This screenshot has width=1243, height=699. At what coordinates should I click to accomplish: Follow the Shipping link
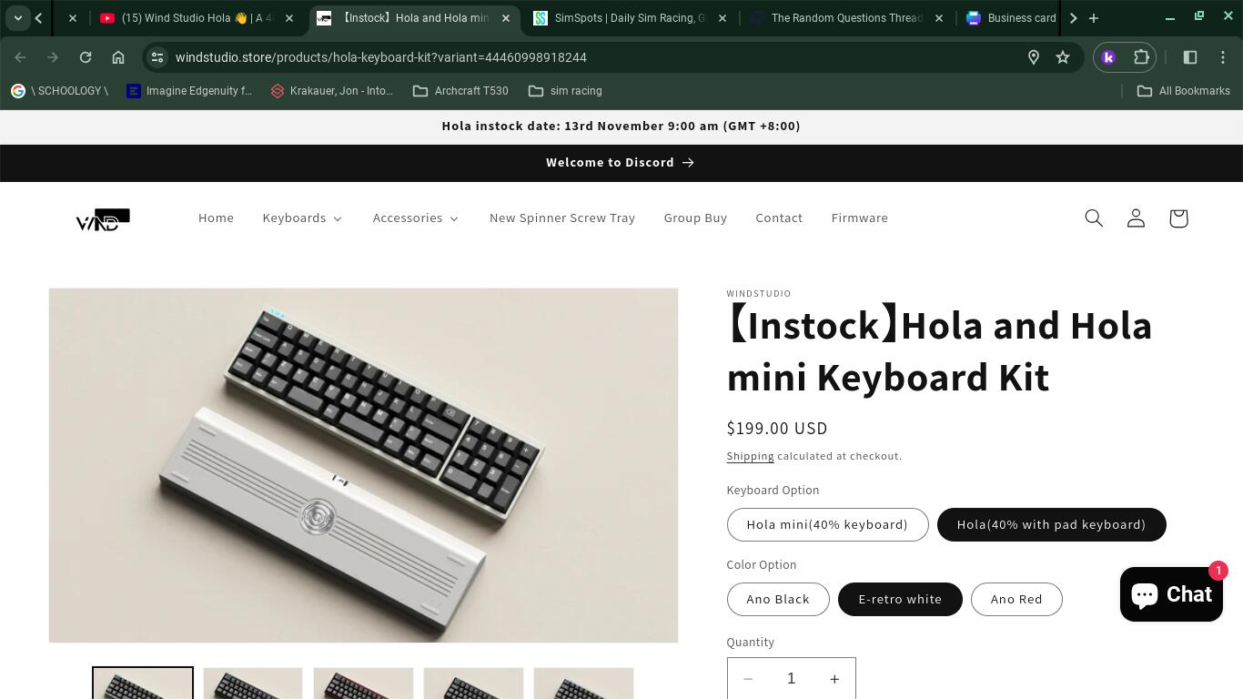[x=750, y=456]
